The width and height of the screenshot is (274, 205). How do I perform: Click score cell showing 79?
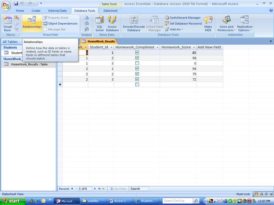click(178, 74)
